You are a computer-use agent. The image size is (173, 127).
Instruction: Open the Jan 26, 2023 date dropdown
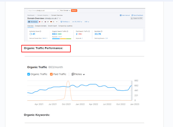tap(77, 22)
